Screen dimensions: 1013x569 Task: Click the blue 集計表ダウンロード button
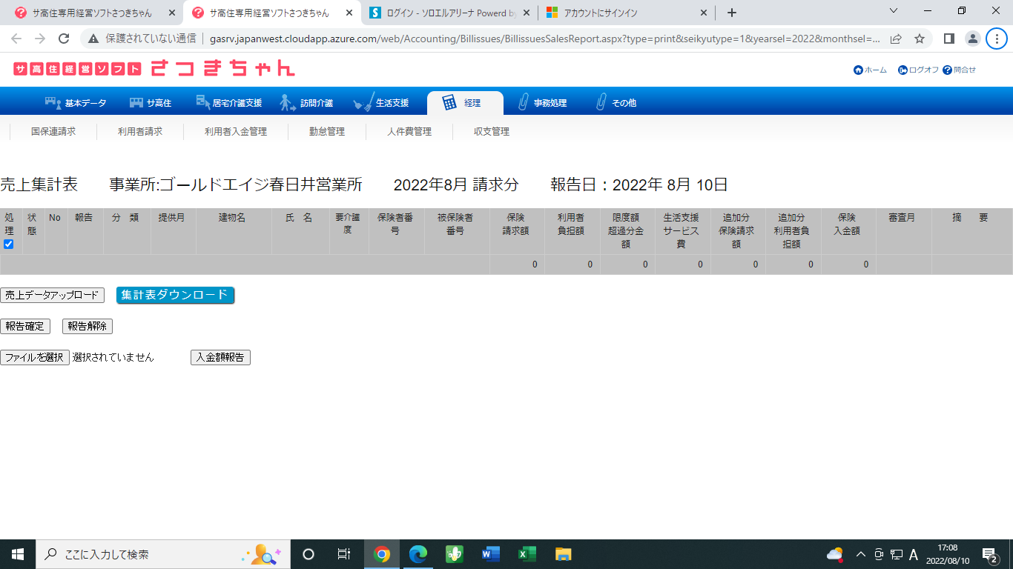[x=175, y=295]
